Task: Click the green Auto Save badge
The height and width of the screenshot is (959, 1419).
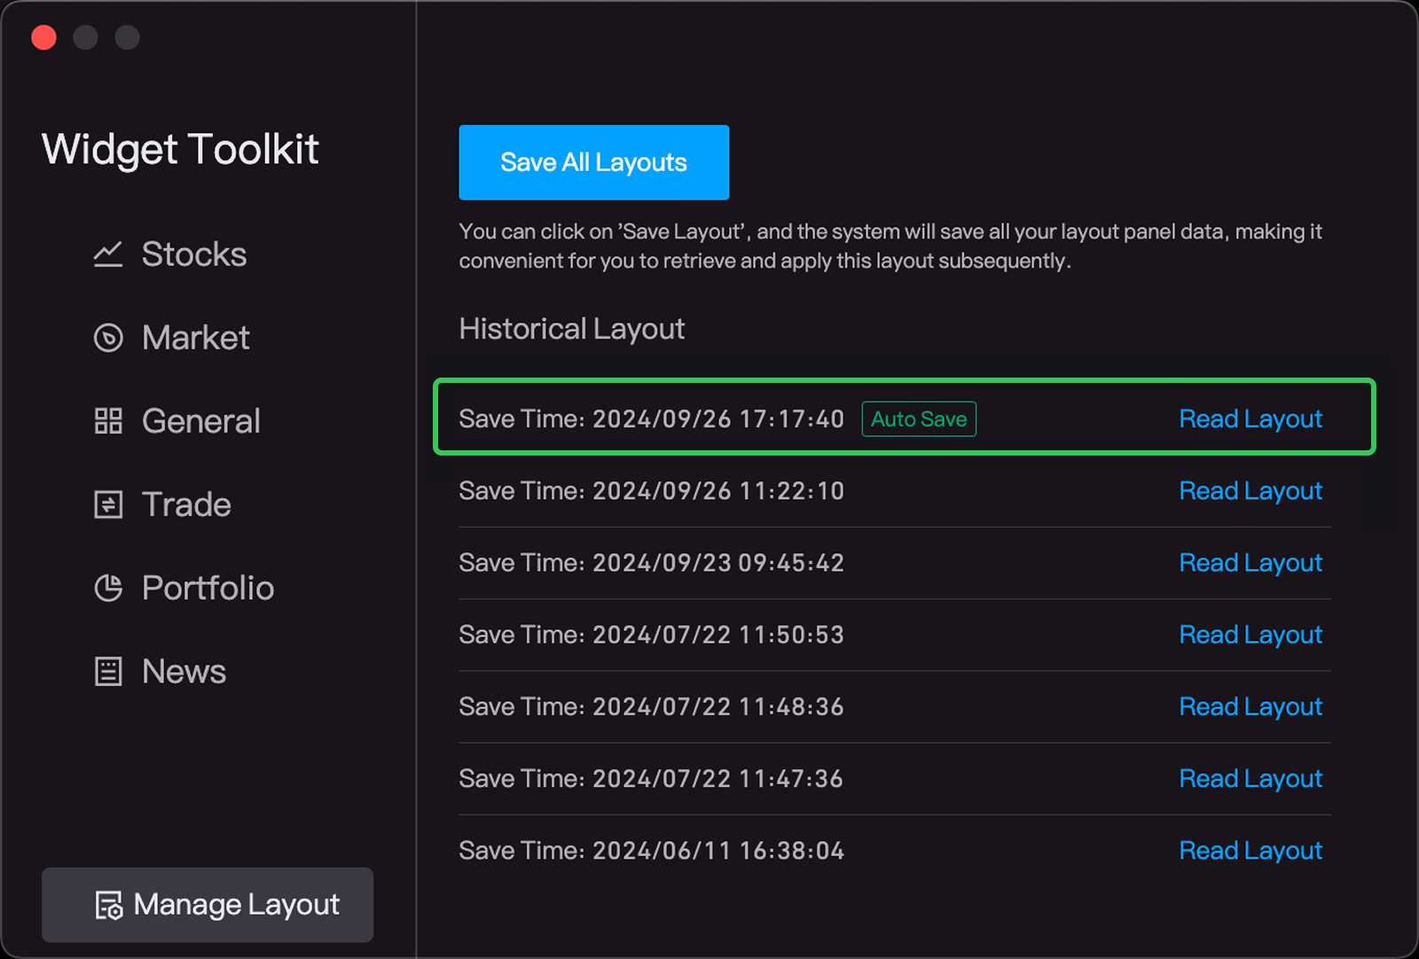Action: click(918, 419)
